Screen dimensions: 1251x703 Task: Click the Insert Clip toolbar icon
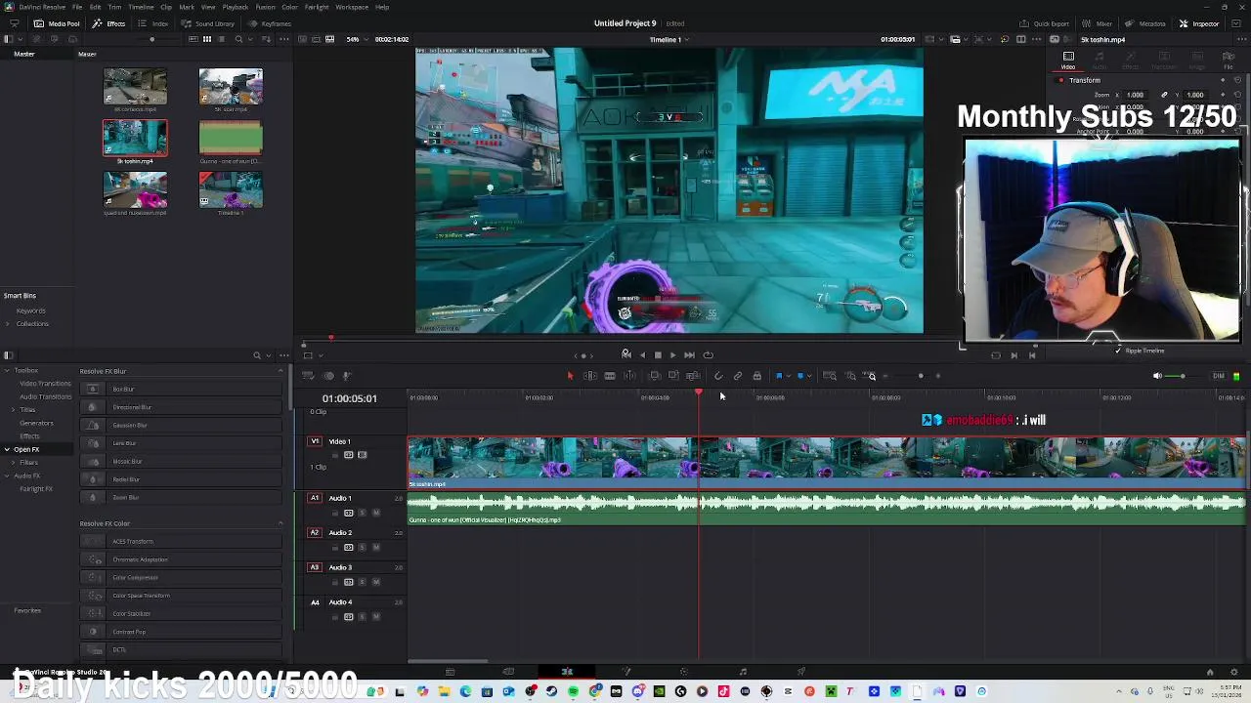click(x=655, y=376)
